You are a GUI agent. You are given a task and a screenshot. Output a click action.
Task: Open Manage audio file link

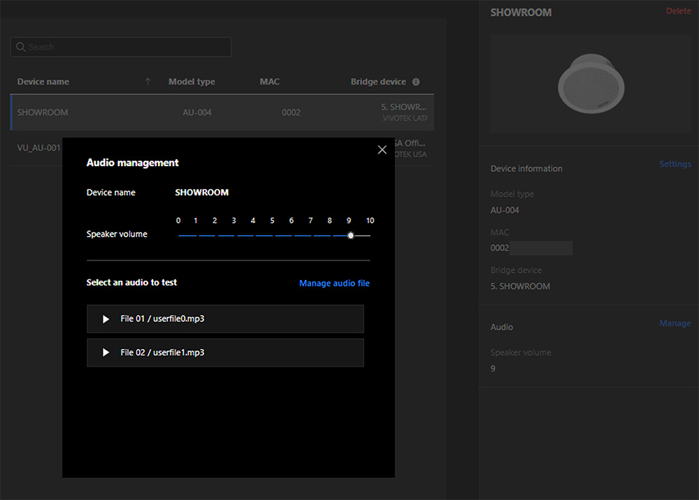[x=334, y=283]
